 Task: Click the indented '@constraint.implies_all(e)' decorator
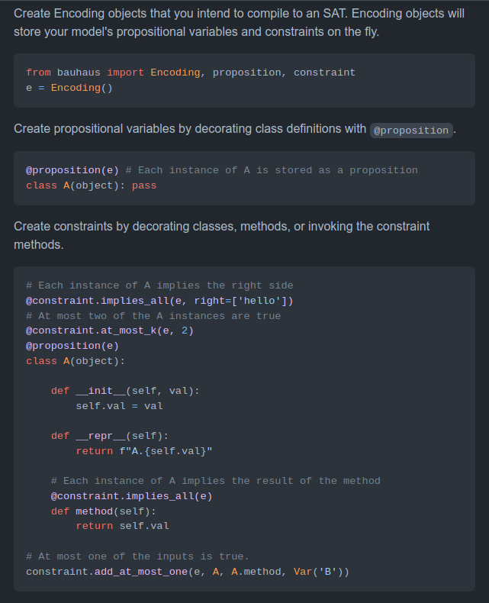pyautogui.click(x=131, y=496)
